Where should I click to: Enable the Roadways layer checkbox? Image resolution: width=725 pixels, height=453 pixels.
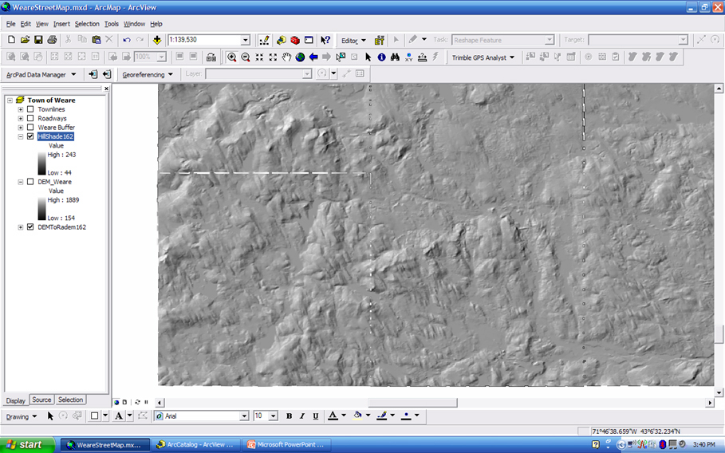30,118
